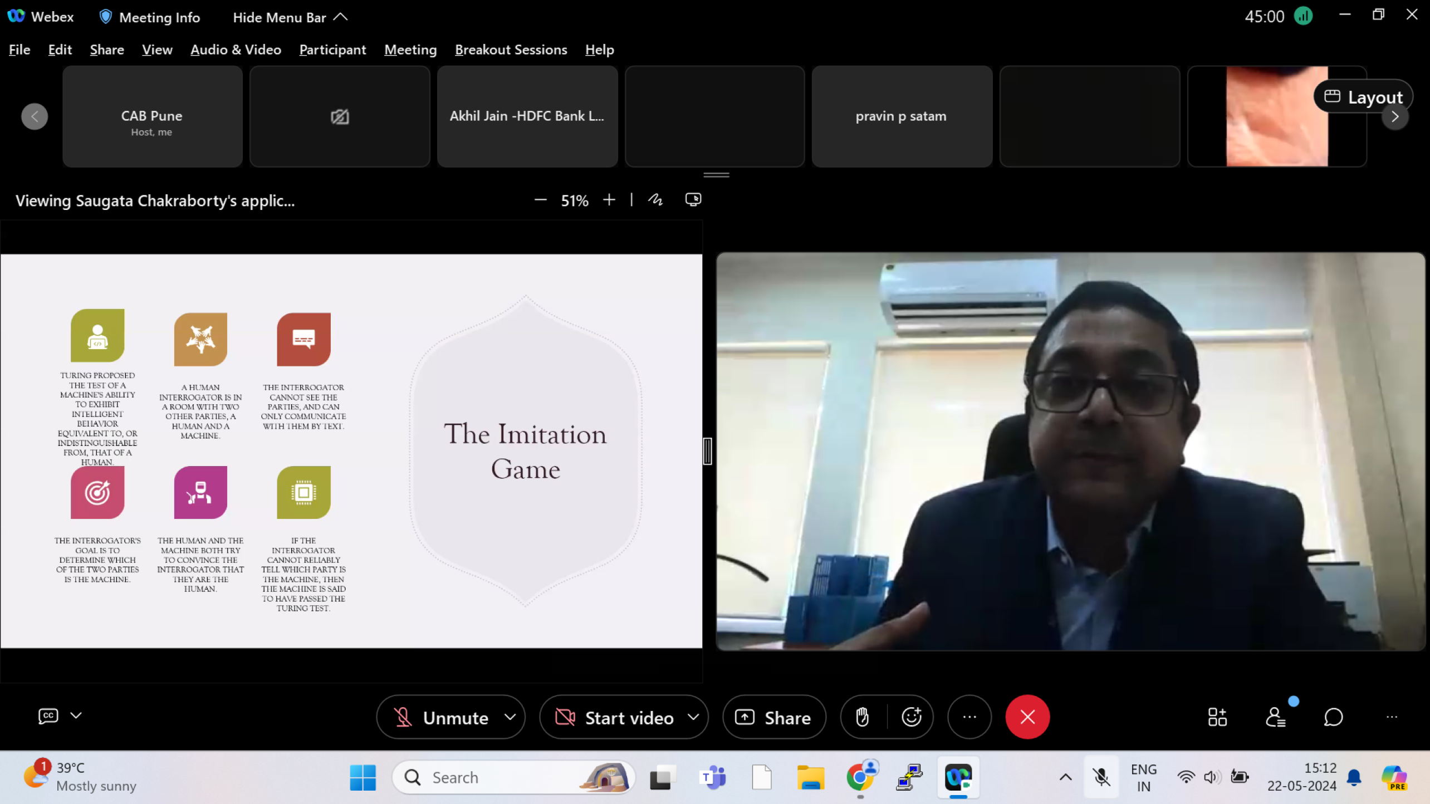Open the reactions emoji icon
1430x804 pixels.
[911, 717]
